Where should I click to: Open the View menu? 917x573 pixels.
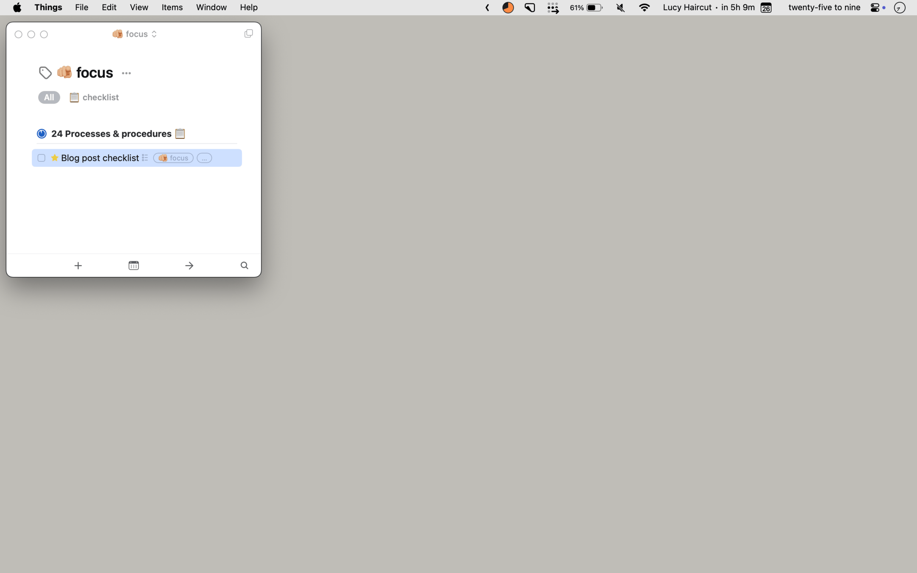coord(139,7)
